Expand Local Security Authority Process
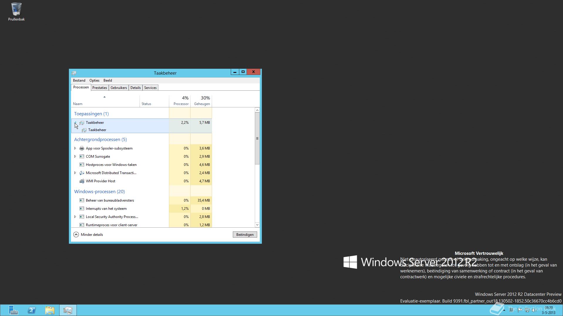This screenshot has height=316, width=563. coord(75,217)
